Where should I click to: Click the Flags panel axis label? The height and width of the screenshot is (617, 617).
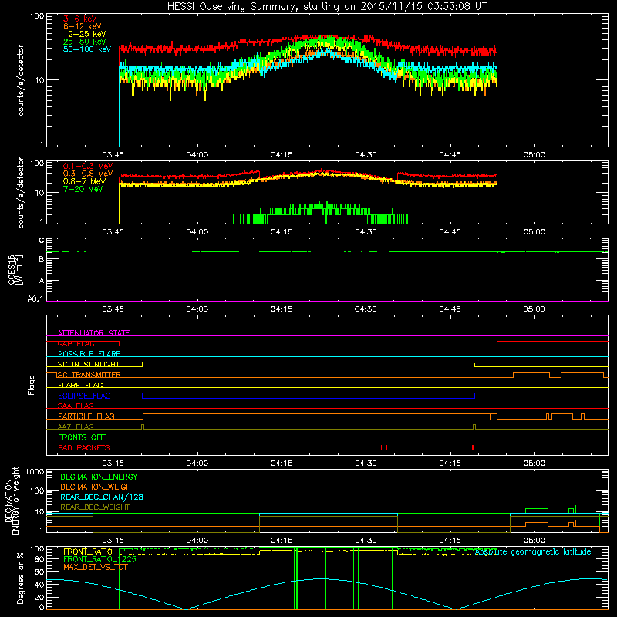click(x=32, y=385)
